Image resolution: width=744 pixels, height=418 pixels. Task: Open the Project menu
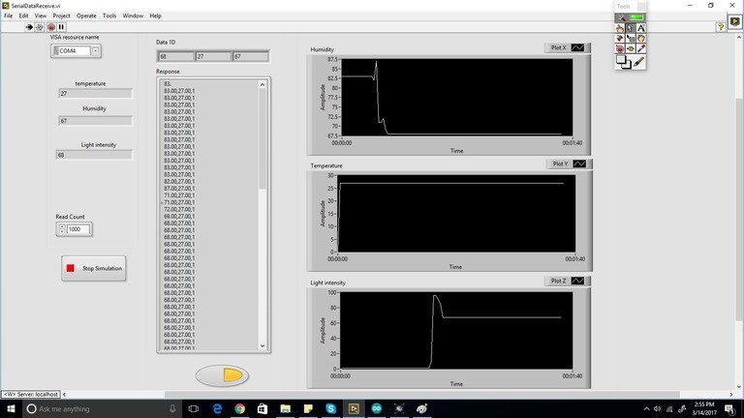(61, 15)
